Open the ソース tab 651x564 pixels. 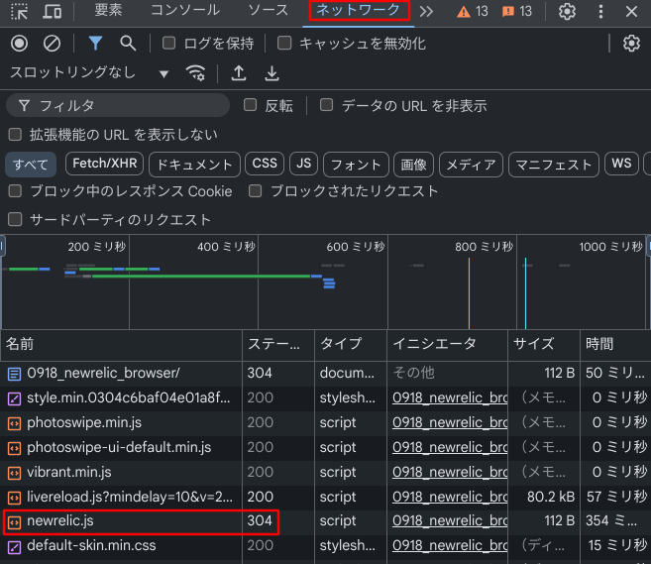(268, 10)
